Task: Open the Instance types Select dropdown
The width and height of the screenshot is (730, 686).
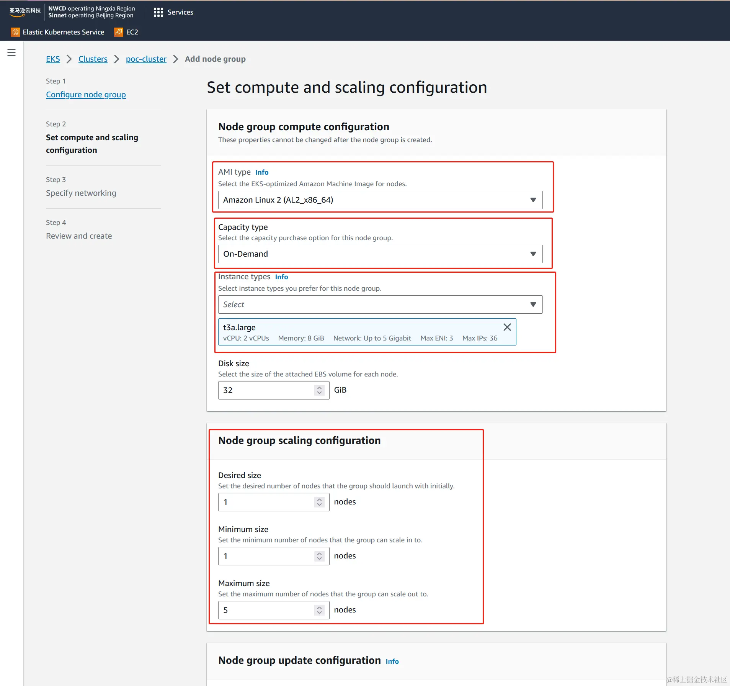Action: pyautogui.click(x=380, y=305)
